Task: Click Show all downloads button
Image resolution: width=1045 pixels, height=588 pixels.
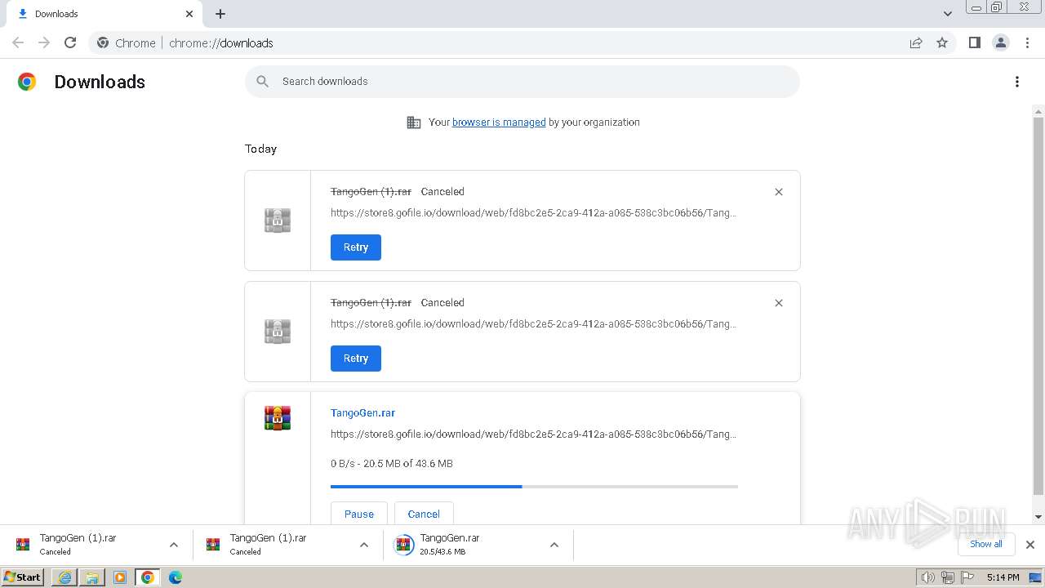Action: click(986, 544)
